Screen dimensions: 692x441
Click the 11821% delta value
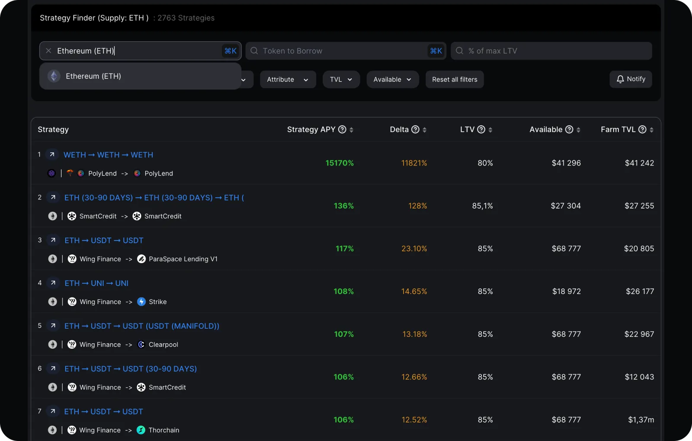(x=414, y=163)
